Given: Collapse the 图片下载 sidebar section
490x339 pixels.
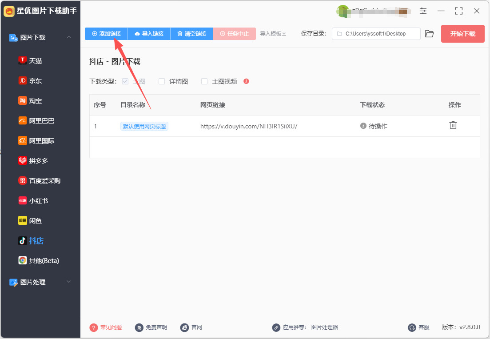Looking at the screenshot, I should 69,37.
